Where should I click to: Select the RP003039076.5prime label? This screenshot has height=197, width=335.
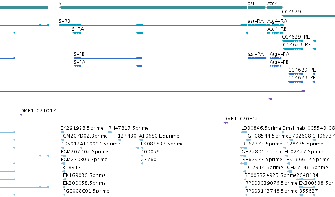pos(271,183)
